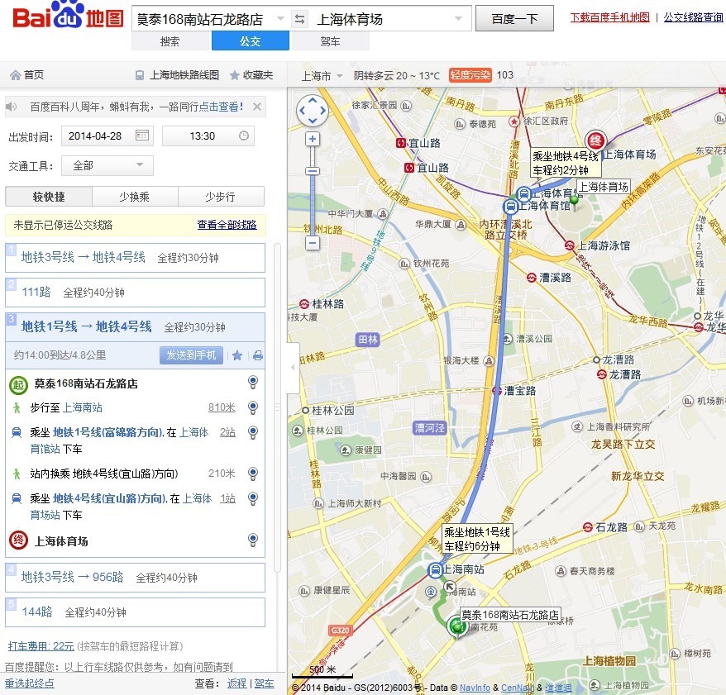Collapse route 3 地铁1号线 → 地铁4号线

coord(136,327)
